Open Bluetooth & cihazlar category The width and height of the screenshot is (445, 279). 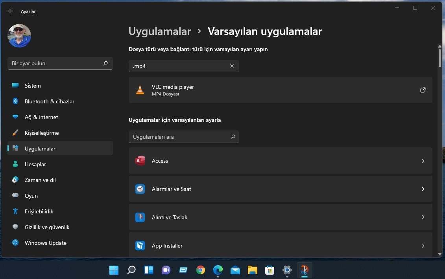60,101
